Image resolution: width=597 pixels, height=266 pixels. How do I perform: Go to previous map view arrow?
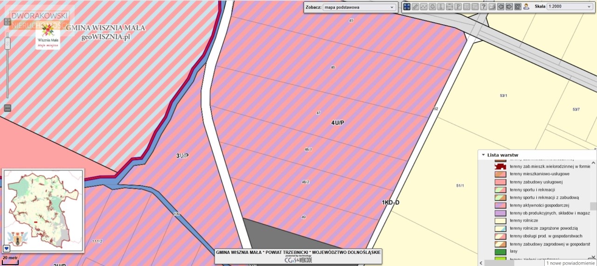click(500, 7)
